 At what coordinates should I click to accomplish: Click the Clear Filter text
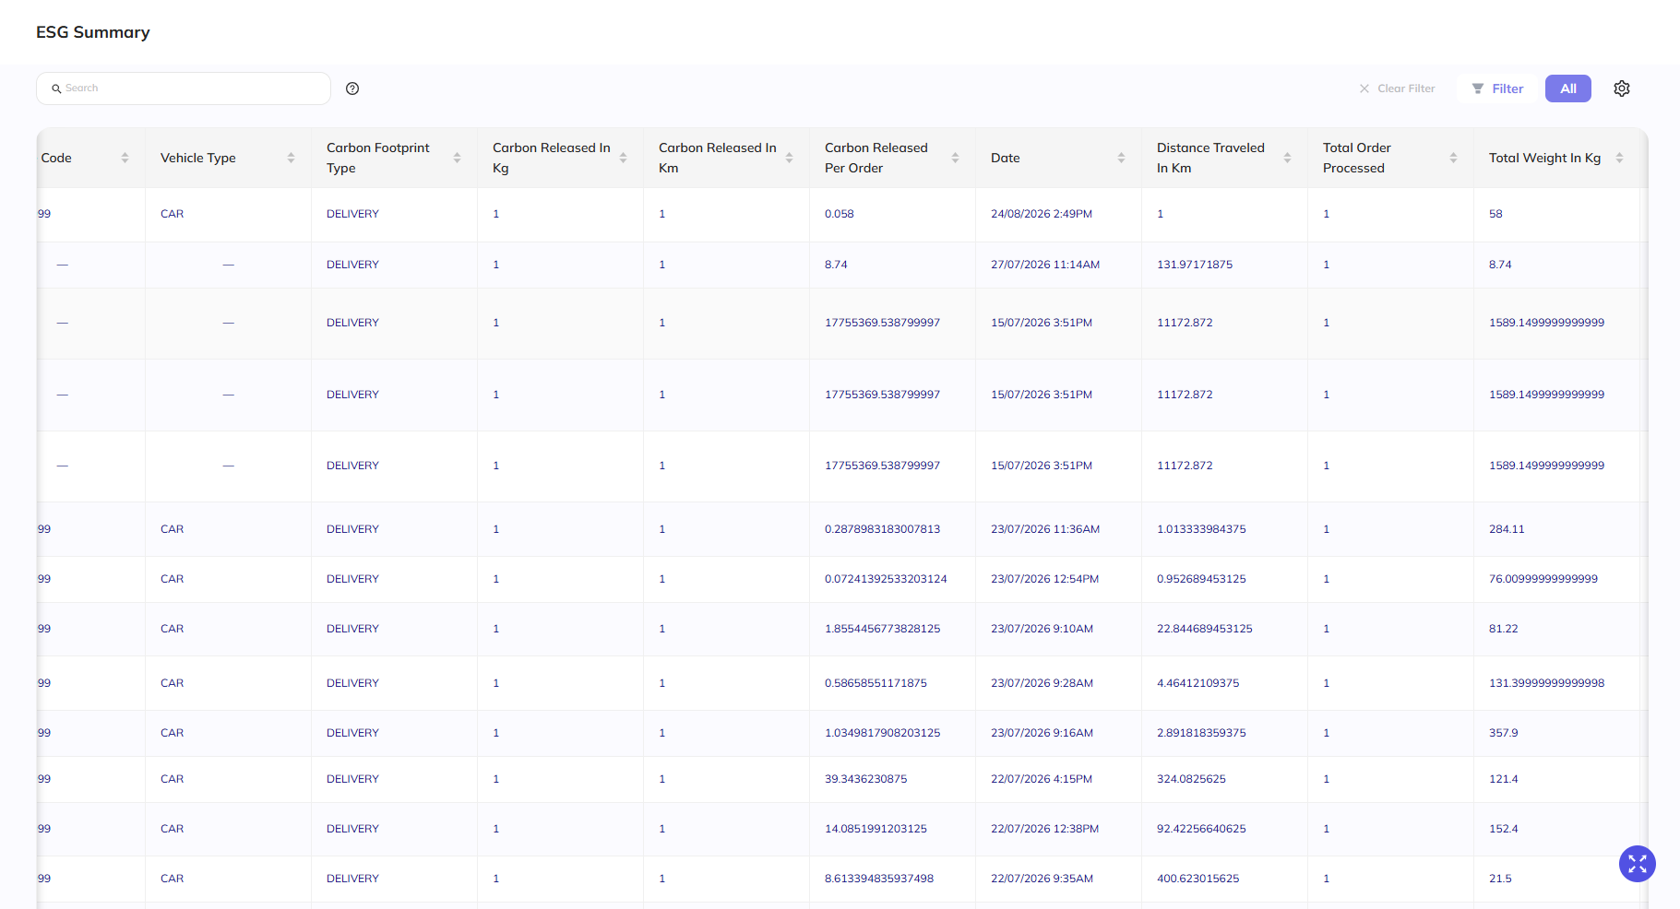[1406, 89]
